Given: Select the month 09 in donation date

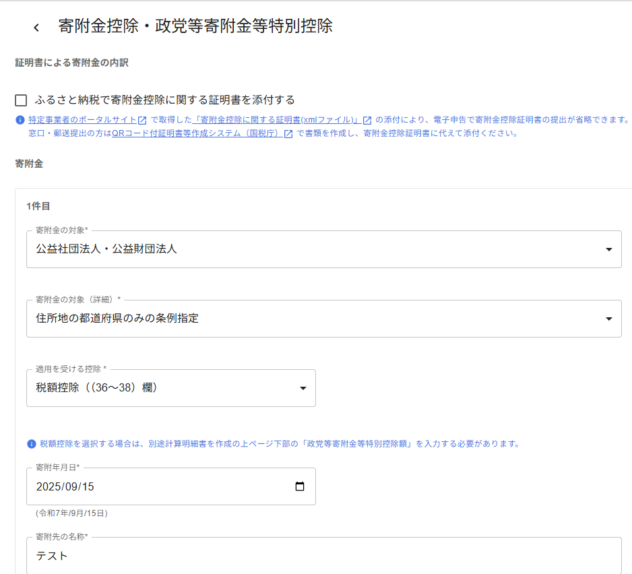Looking at the screenshot, I should (x=72, y=486).
